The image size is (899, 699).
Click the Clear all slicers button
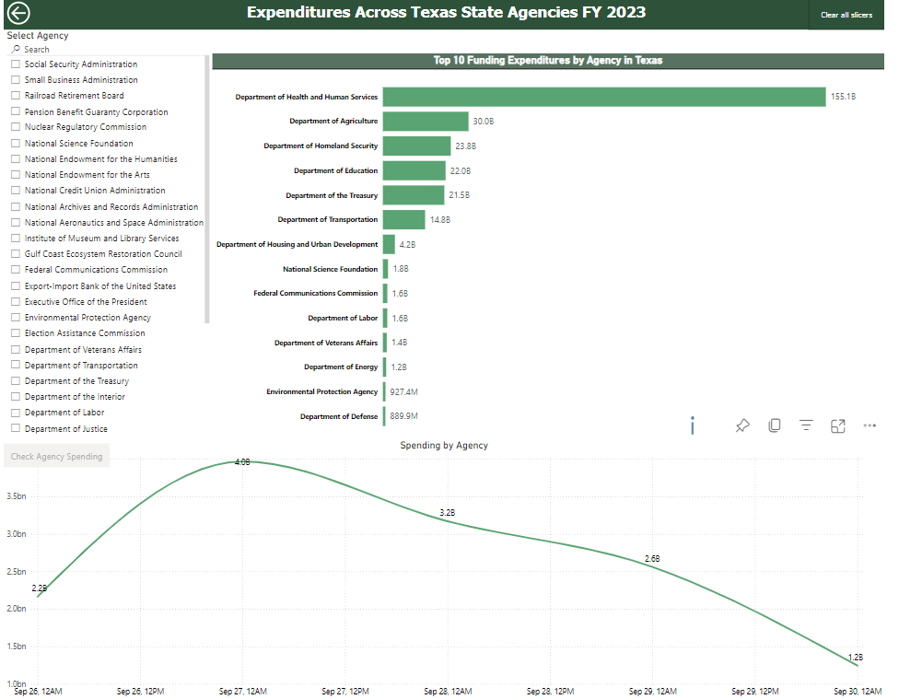(845, 15)
